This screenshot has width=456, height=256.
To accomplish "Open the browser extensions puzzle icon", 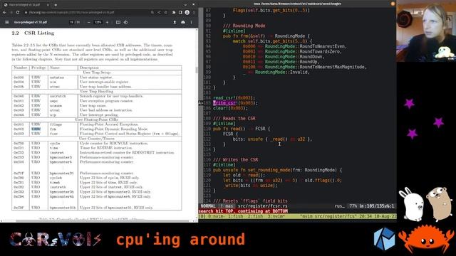I will (x=174, y=13).
